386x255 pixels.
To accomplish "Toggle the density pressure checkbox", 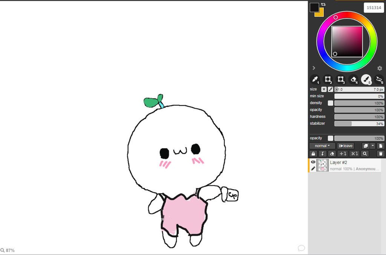I will coord(330,103).
